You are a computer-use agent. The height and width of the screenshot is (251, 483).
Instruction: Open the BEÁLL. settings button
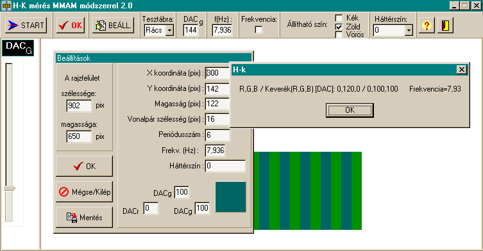point(114,25)
